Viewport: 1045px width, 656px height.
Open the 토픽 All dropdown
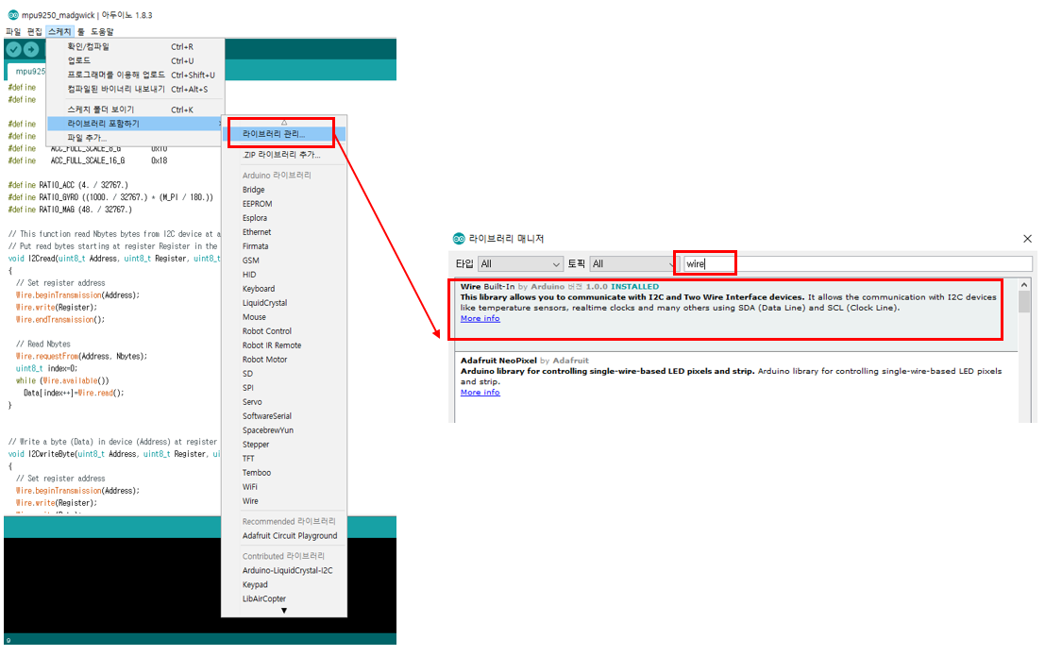[x=632, y=264]
